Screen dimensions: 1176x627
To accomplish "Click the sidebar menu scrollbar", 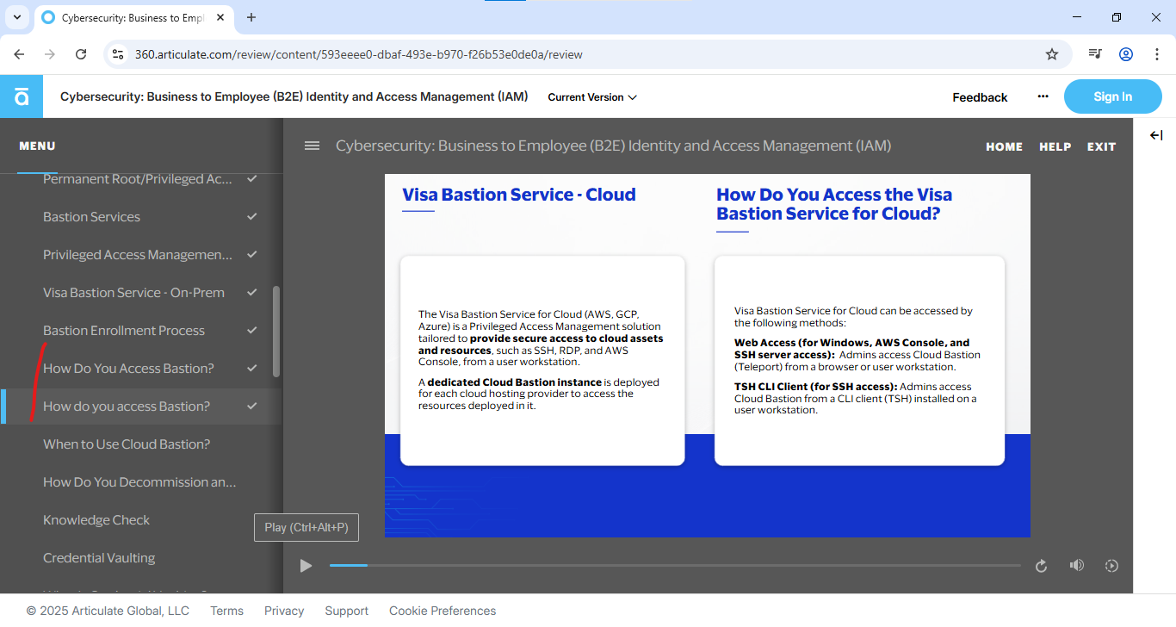I will 276,332.
